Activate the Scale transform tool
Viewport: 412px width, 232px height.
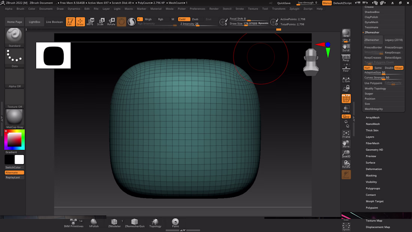point(100,22)
